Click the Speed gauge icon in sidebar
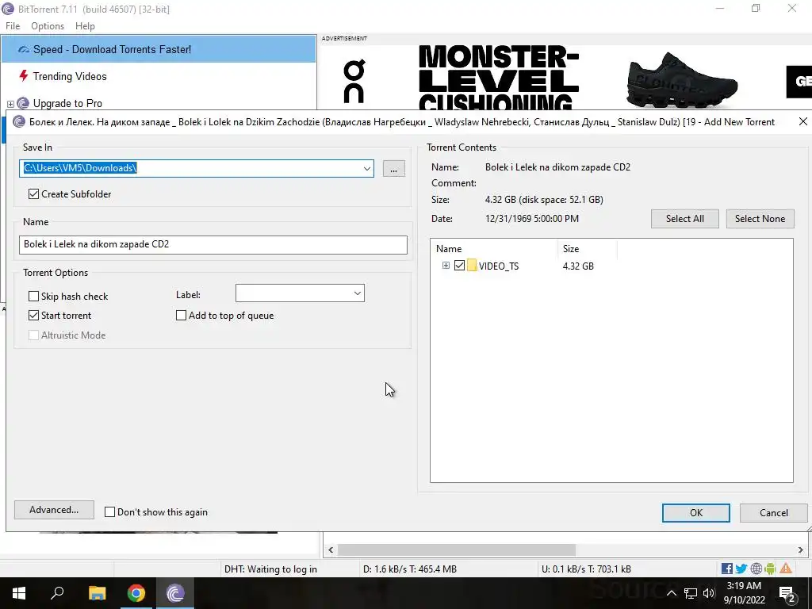 pyautogui.click(x=23, y=50)
